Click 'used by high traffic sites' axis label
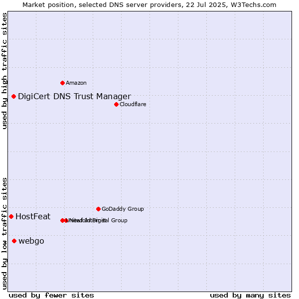 (x=4, y=71)
